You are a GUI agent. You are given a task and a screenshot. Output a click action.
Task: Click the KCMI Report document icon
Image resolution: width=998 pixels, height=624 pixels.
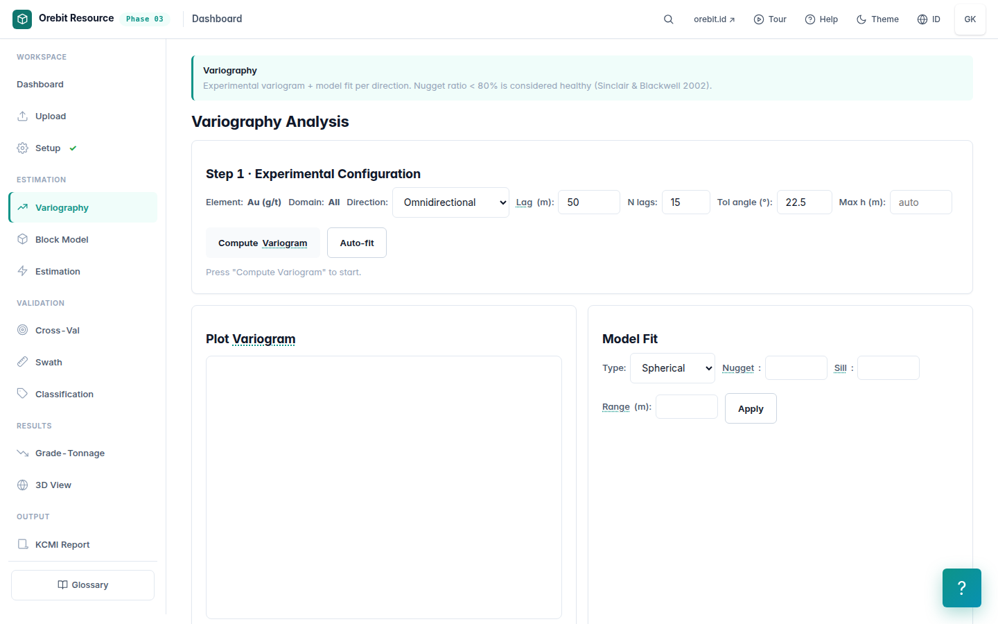[23, 544]
